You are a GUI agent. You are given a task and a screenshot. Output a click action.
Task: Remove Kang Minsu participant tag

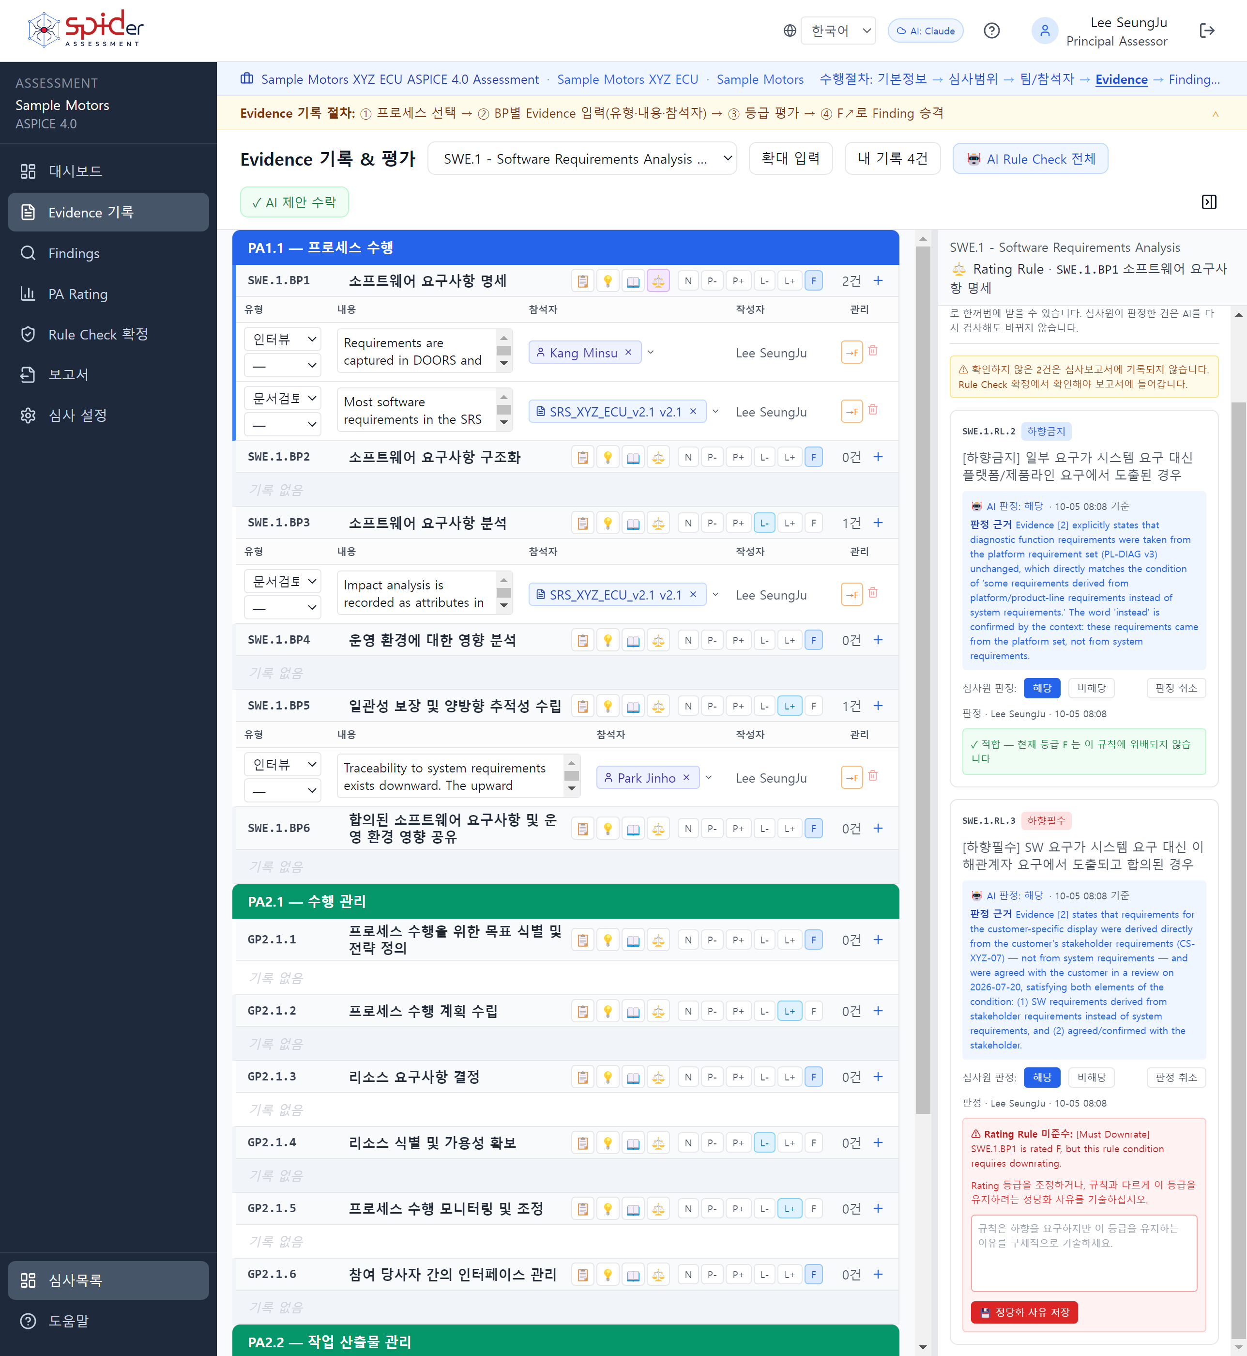tap(628, 353)
